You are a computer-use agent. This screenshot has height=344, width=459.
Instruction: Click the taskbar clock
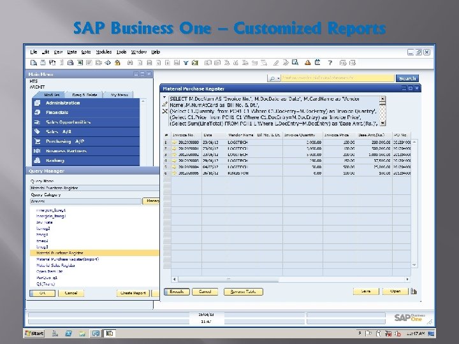click(416, 333)
